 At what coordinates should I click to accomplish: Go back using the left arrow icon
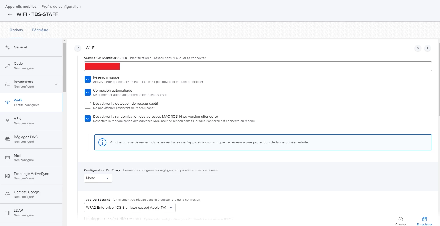point(10,14)
